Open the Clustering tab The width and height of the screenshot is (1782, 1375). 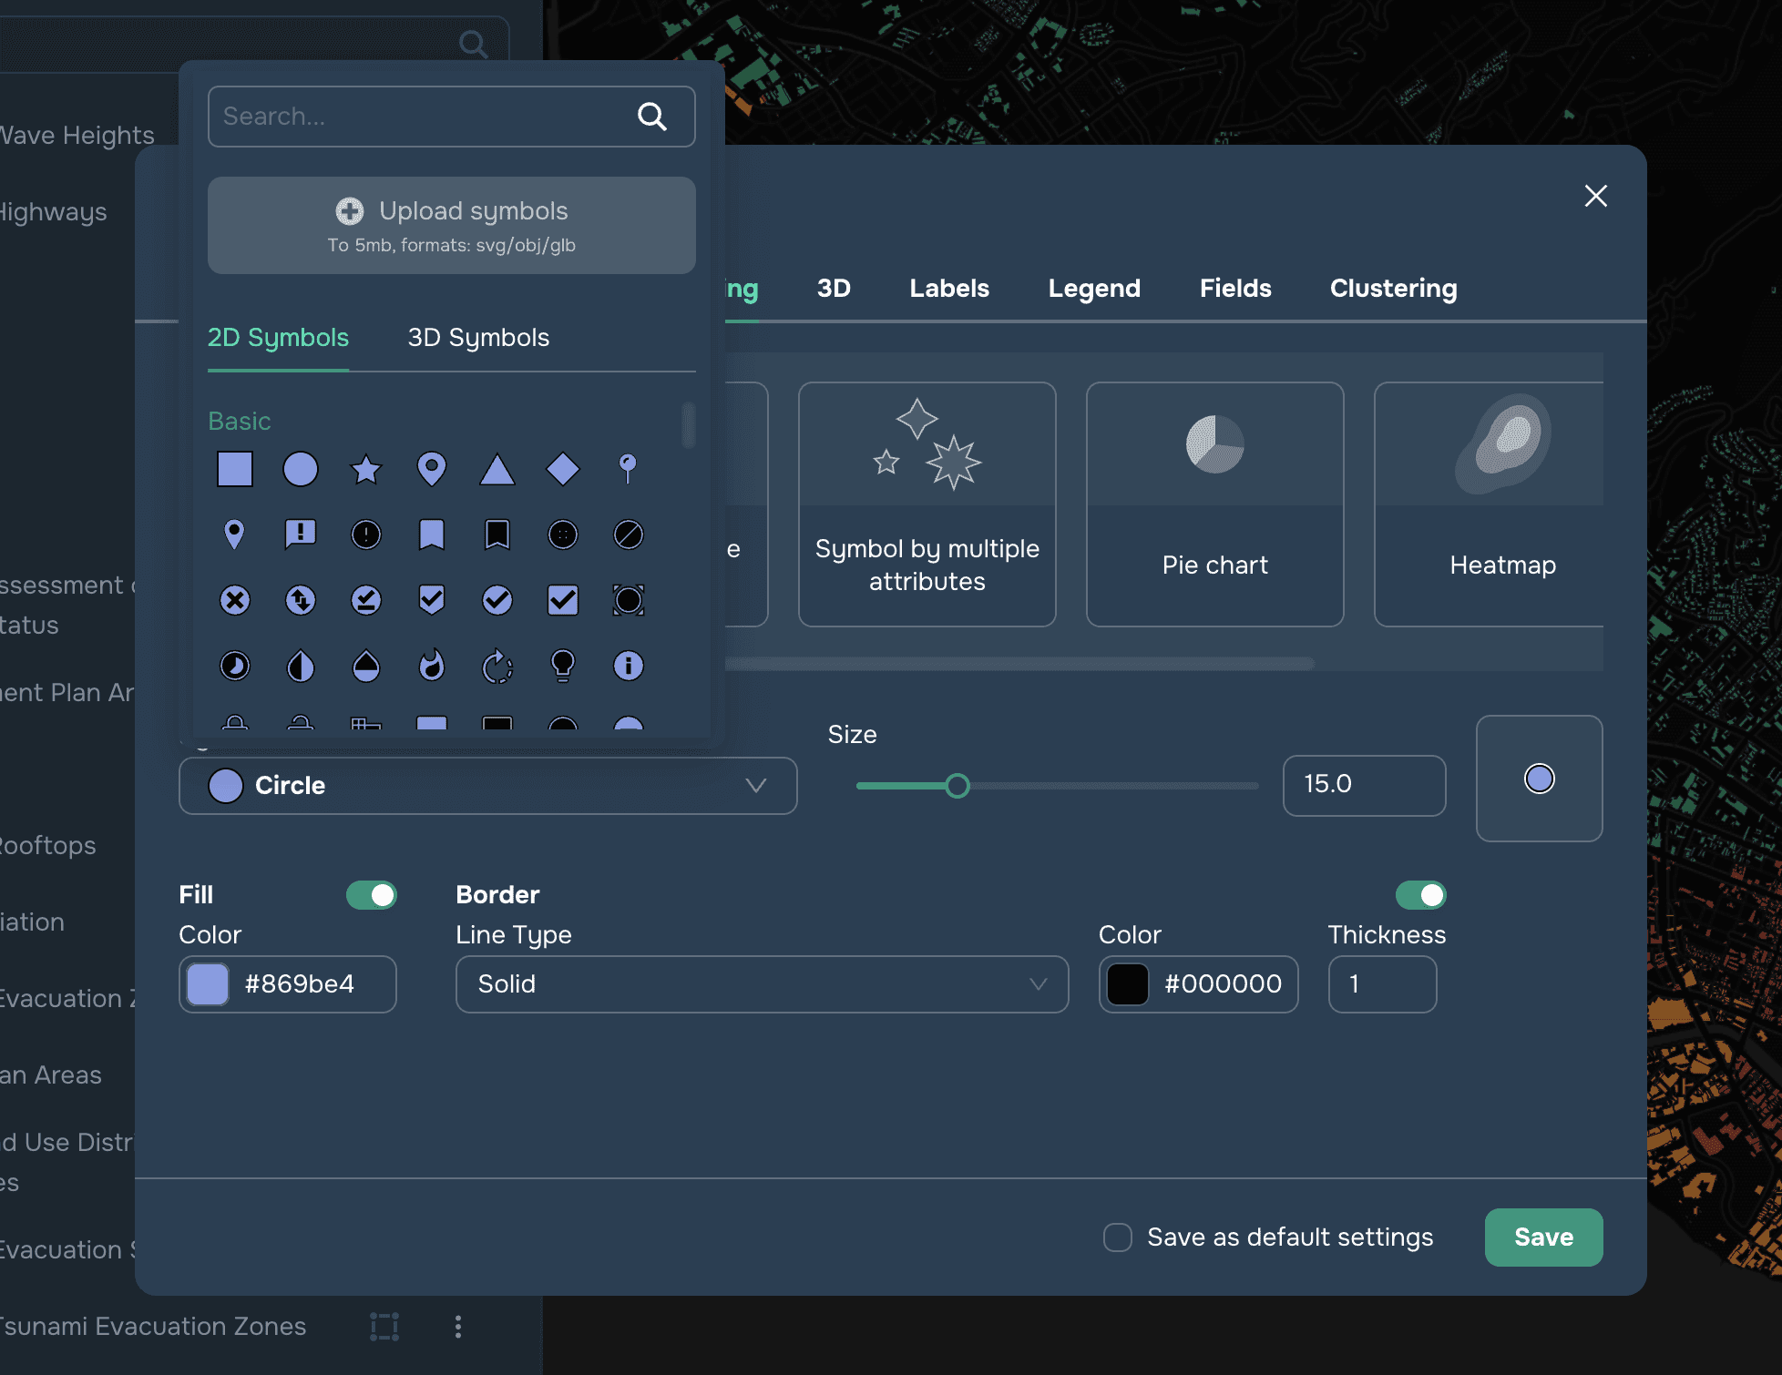1393,289
